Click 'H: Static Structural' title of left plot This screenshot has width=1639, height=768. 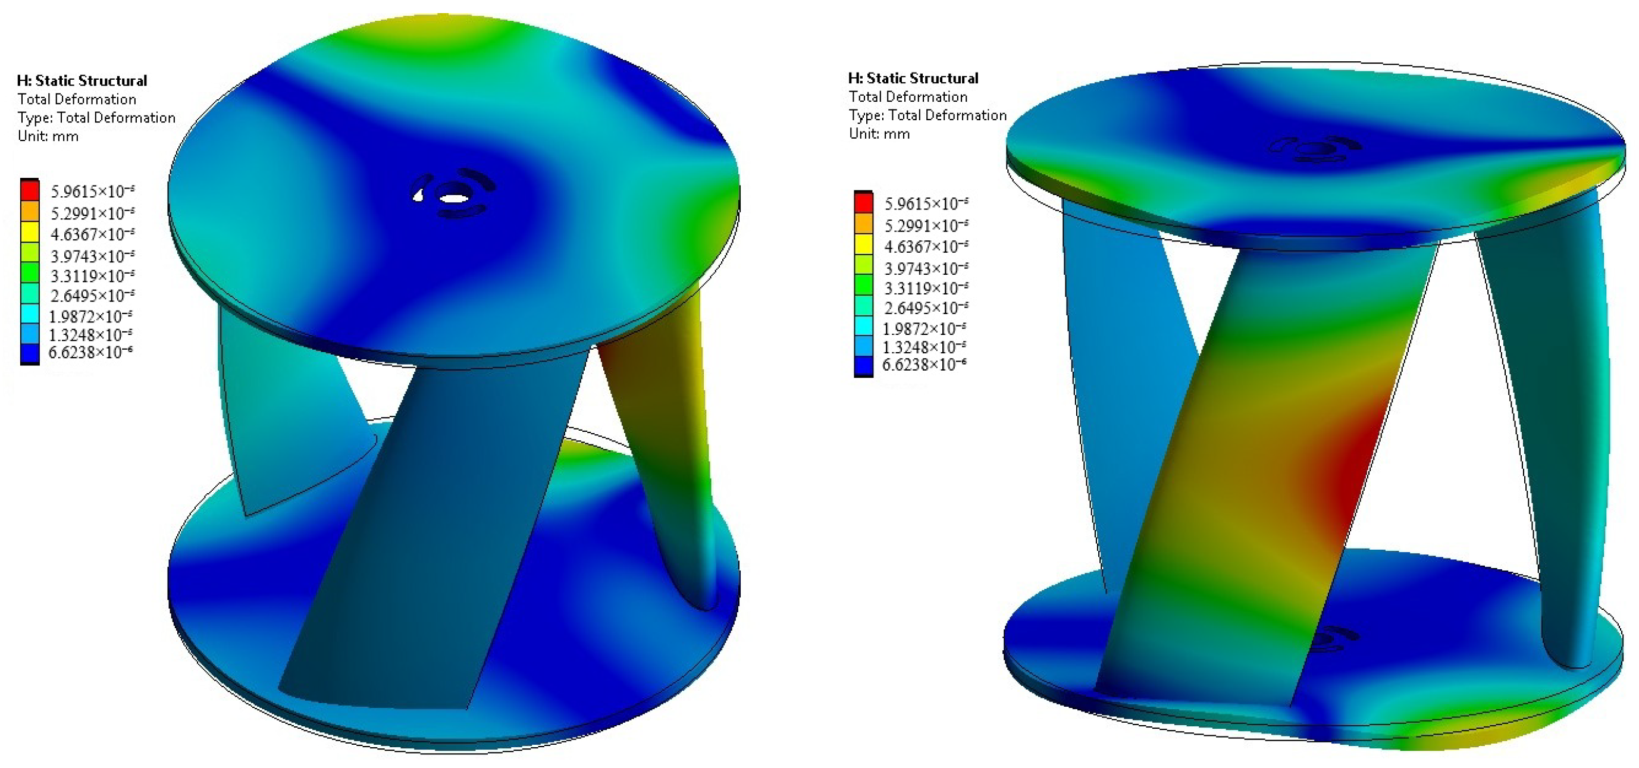[x=82, y=81]
